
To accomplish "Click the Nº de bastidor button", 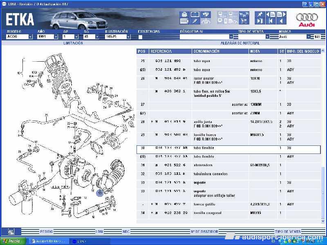I will click(x=204, y=232).
